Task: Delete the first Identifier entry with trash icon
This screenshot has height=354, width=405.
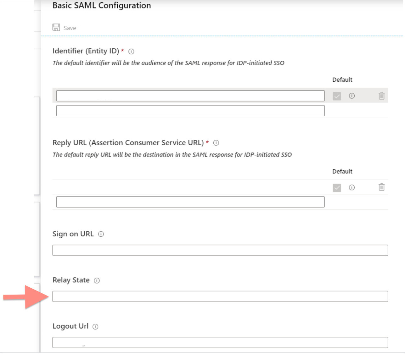Action: click(381, 96)
